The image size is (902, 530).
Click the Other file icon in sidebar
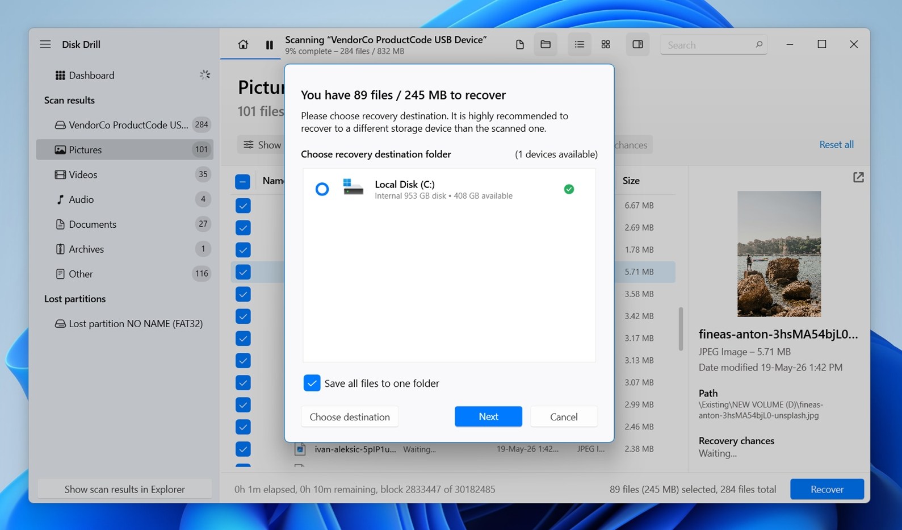click(60, 274)
